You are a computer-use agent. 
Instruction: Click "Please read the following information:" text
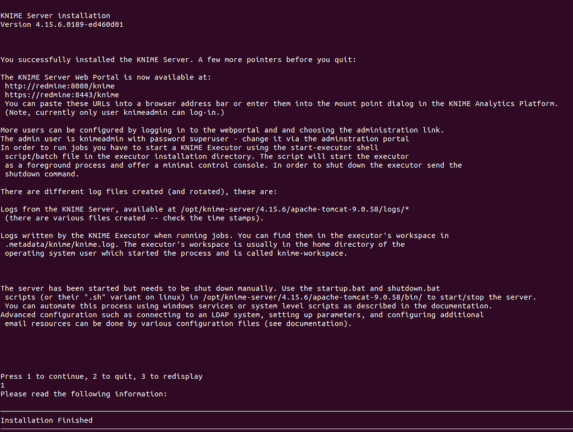click(x=84, y=394)
